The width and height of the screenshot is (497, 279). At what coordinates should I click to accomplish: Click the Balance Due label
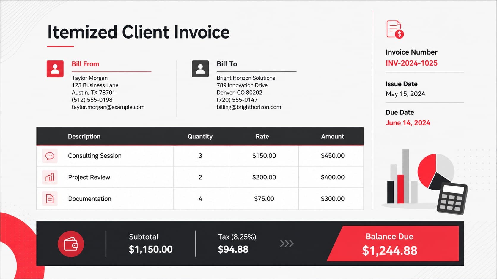pyautogui.click(x=389, y=237)
